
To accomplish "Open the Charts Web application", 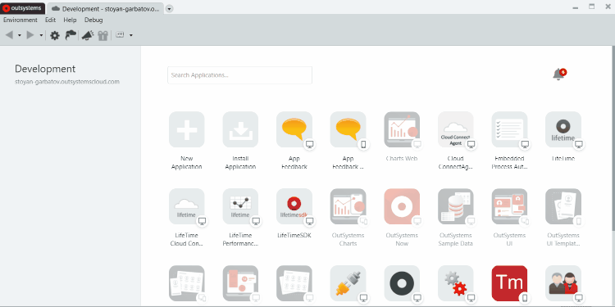I will (x=402, y=129).
